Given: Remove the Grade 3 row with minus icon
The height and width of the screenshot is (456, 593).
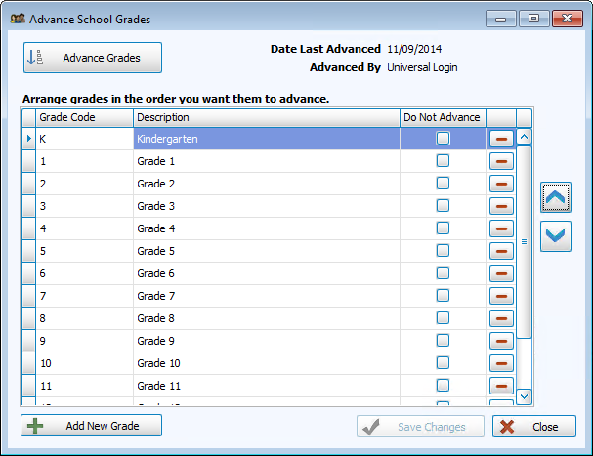Looking at the screenshot, I should (500, 206).
